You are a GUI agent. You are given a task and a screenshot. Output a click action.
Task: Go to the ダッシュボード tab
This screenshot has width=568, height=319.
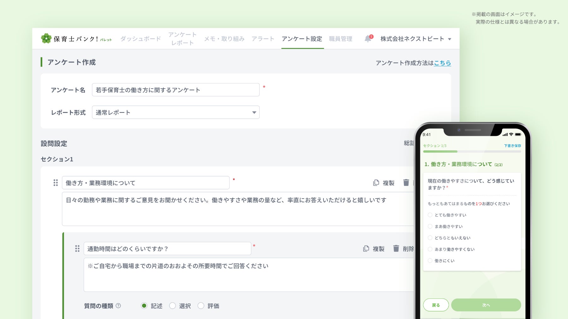[140, 39]
